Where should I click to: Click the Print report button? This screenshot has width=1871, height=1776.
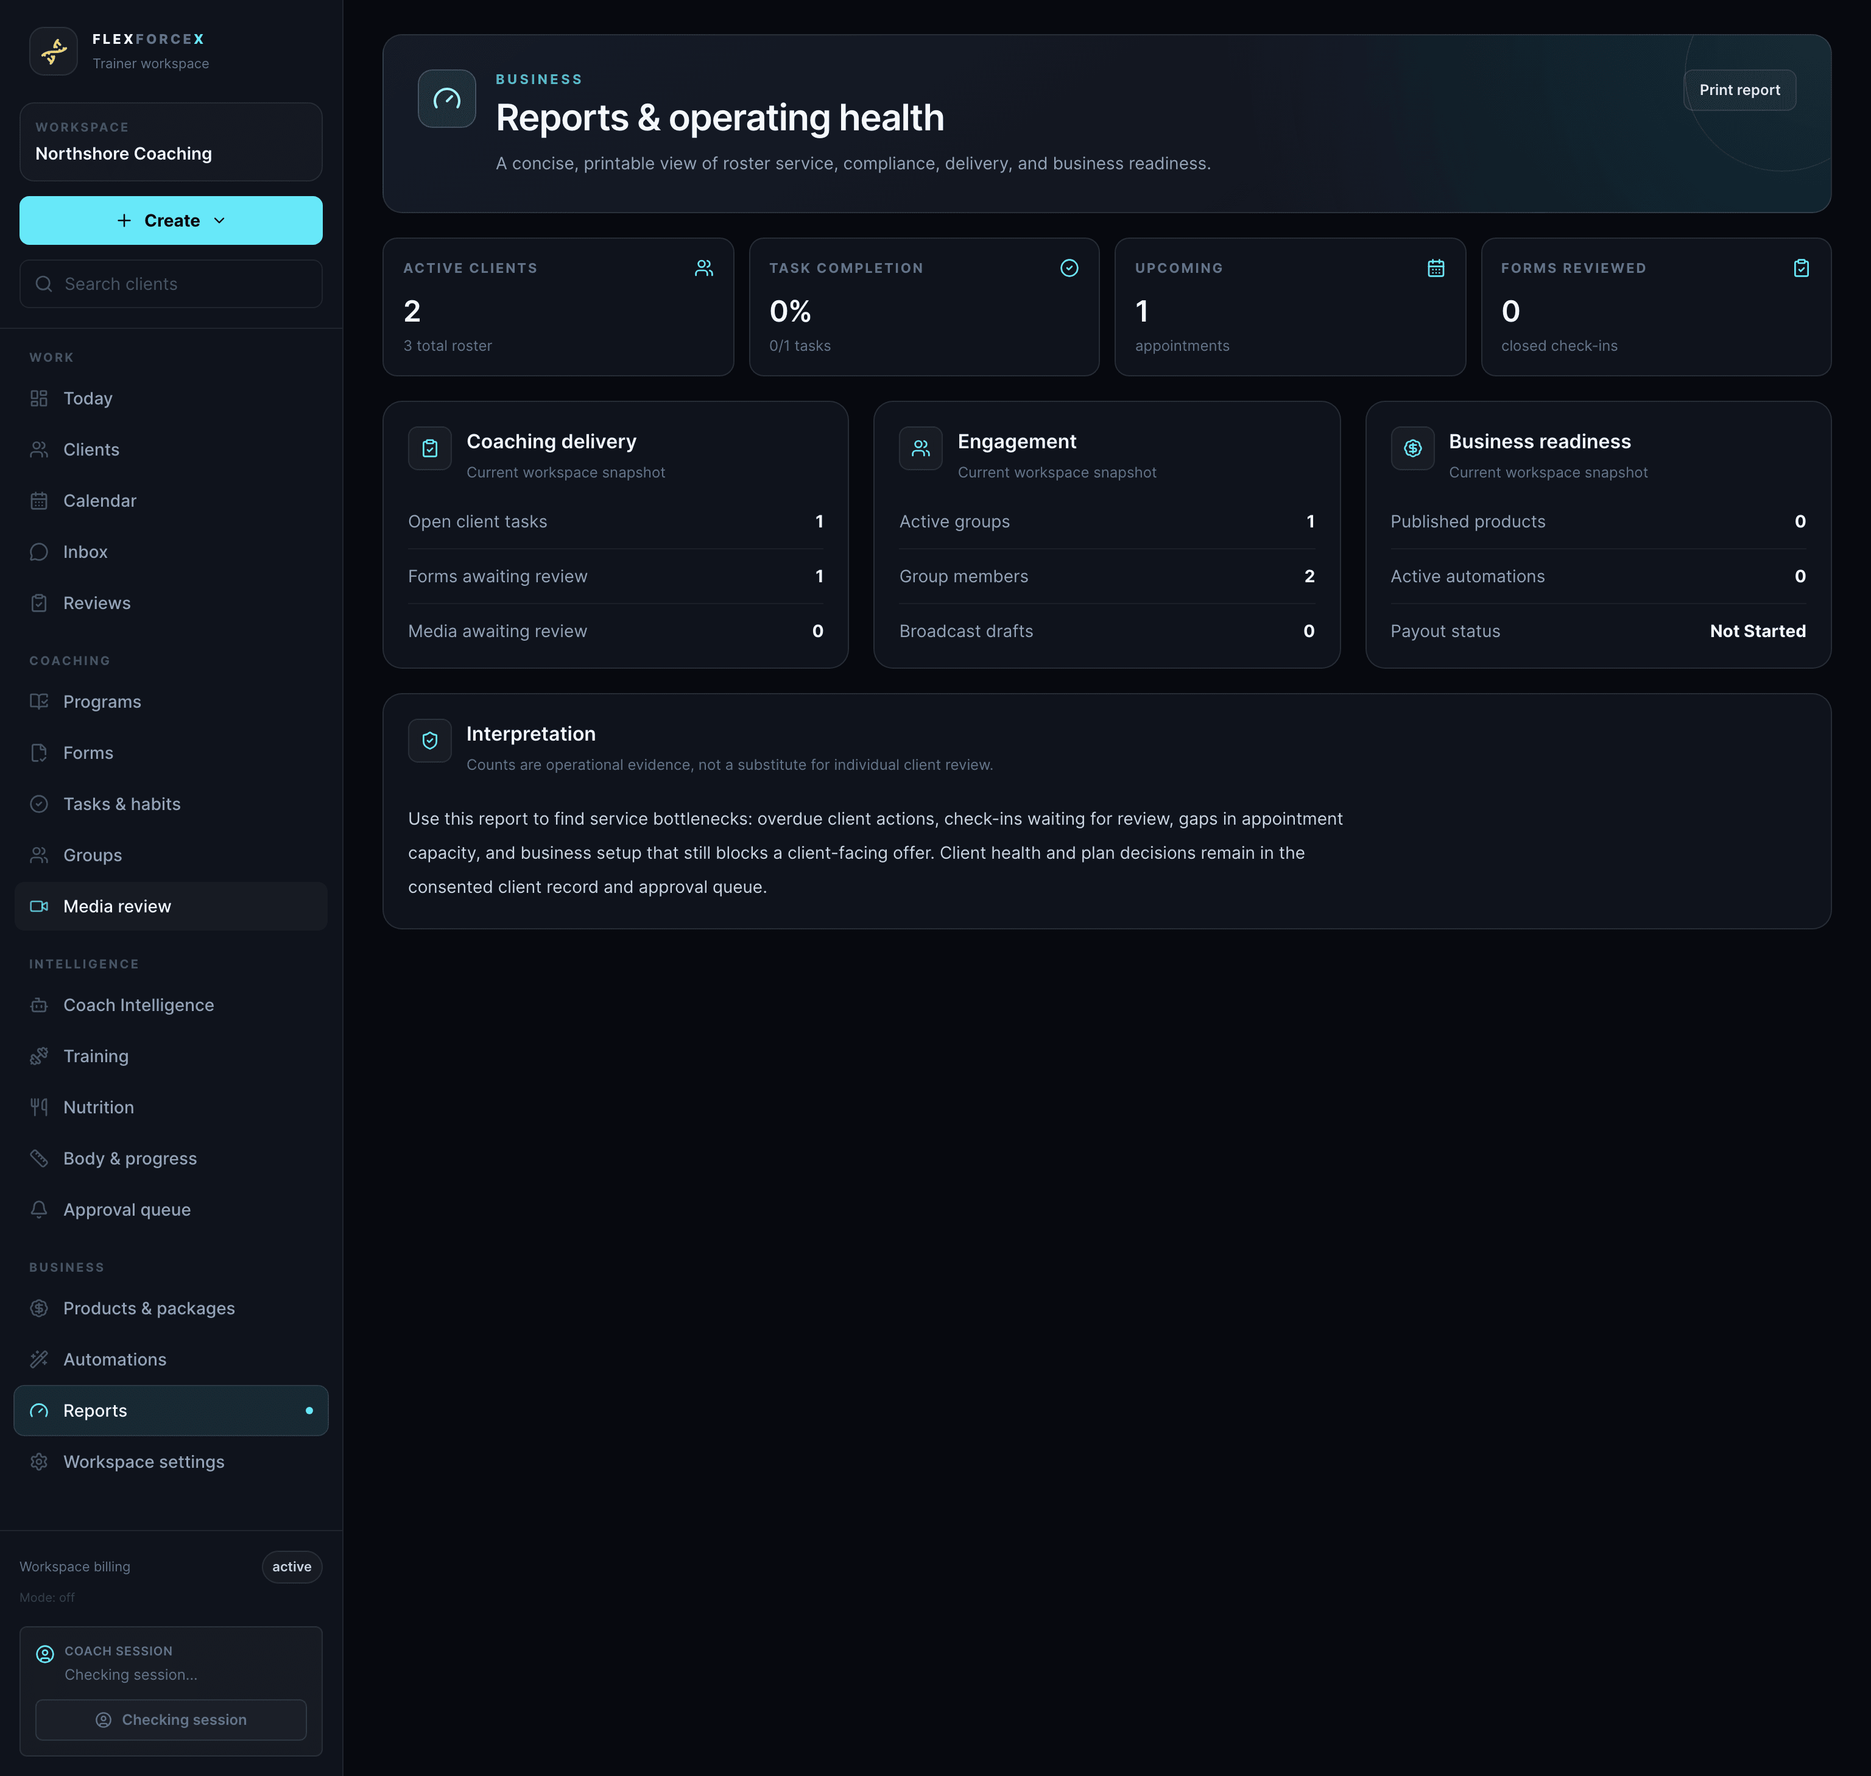tap(1739, 90)
